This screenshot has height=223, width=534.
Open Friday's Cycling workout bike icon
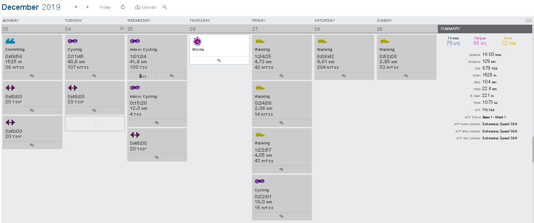pyautogui.click(x=260, y=182)
